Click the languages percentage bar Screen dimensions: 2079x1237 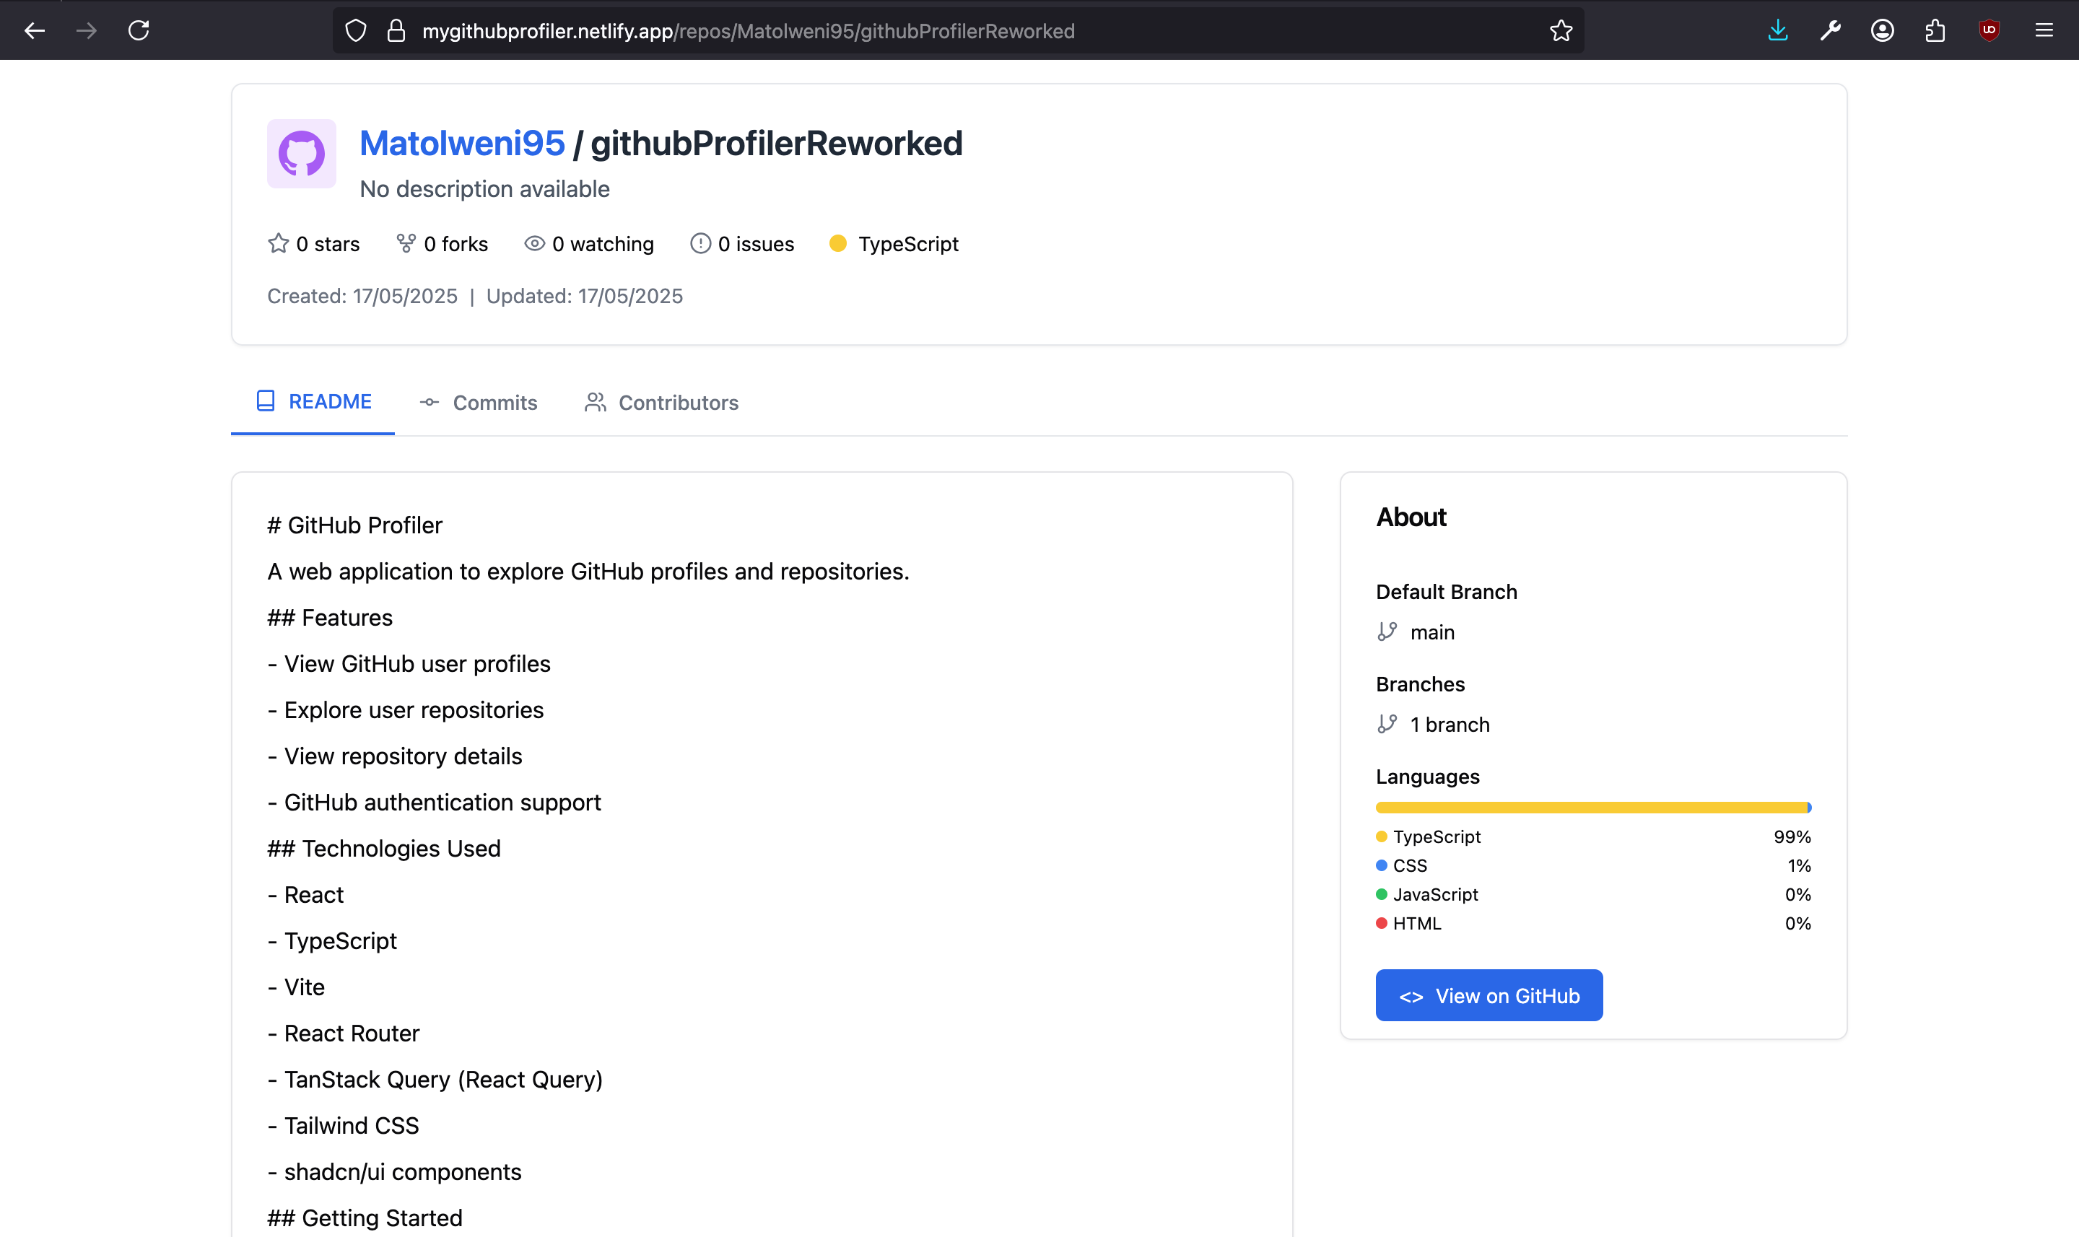[x=1593, y=808]
